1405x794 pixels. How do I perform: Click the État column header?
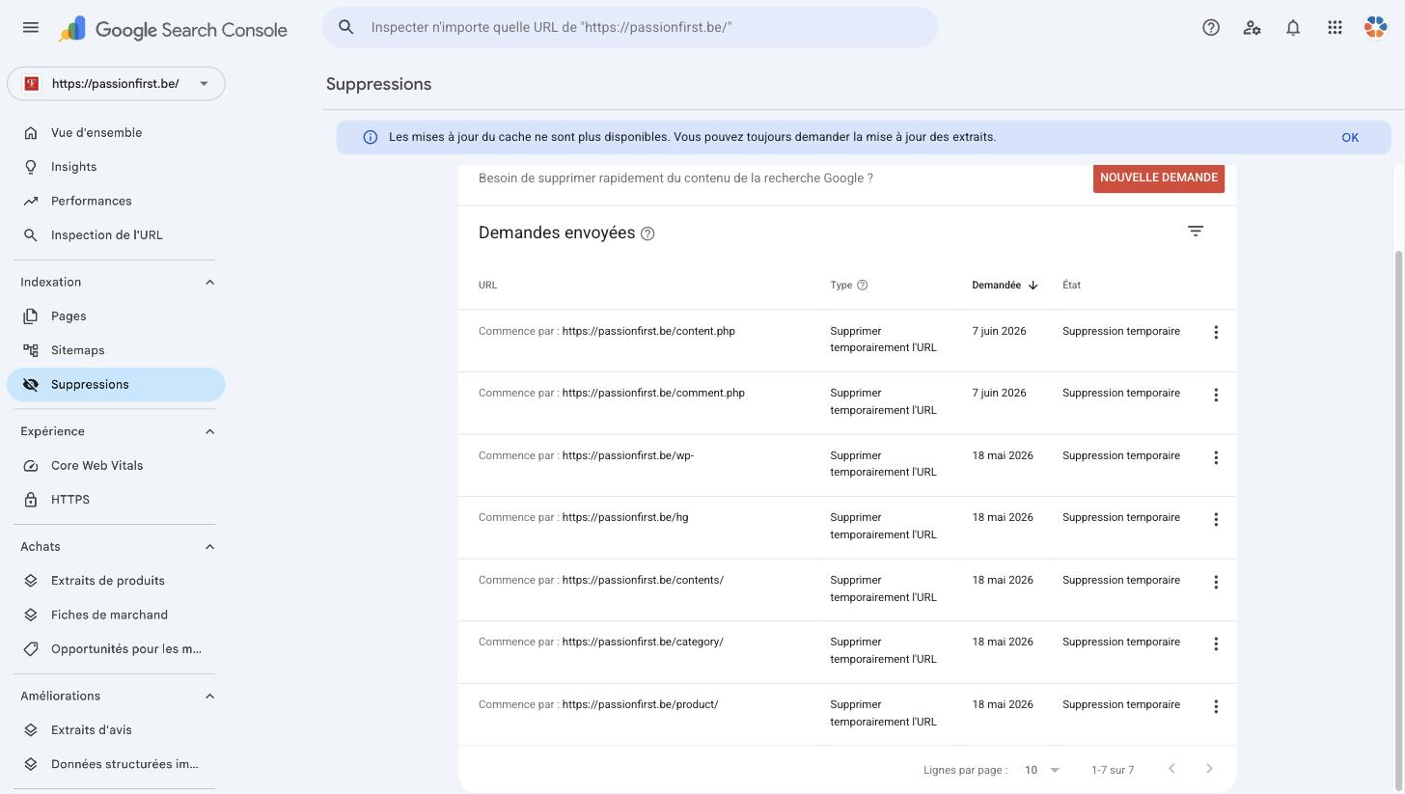pyautogui.click(x=1071, y=286)
